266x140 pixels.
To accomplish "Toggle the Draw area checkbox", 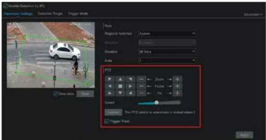I will pos(55,94).
